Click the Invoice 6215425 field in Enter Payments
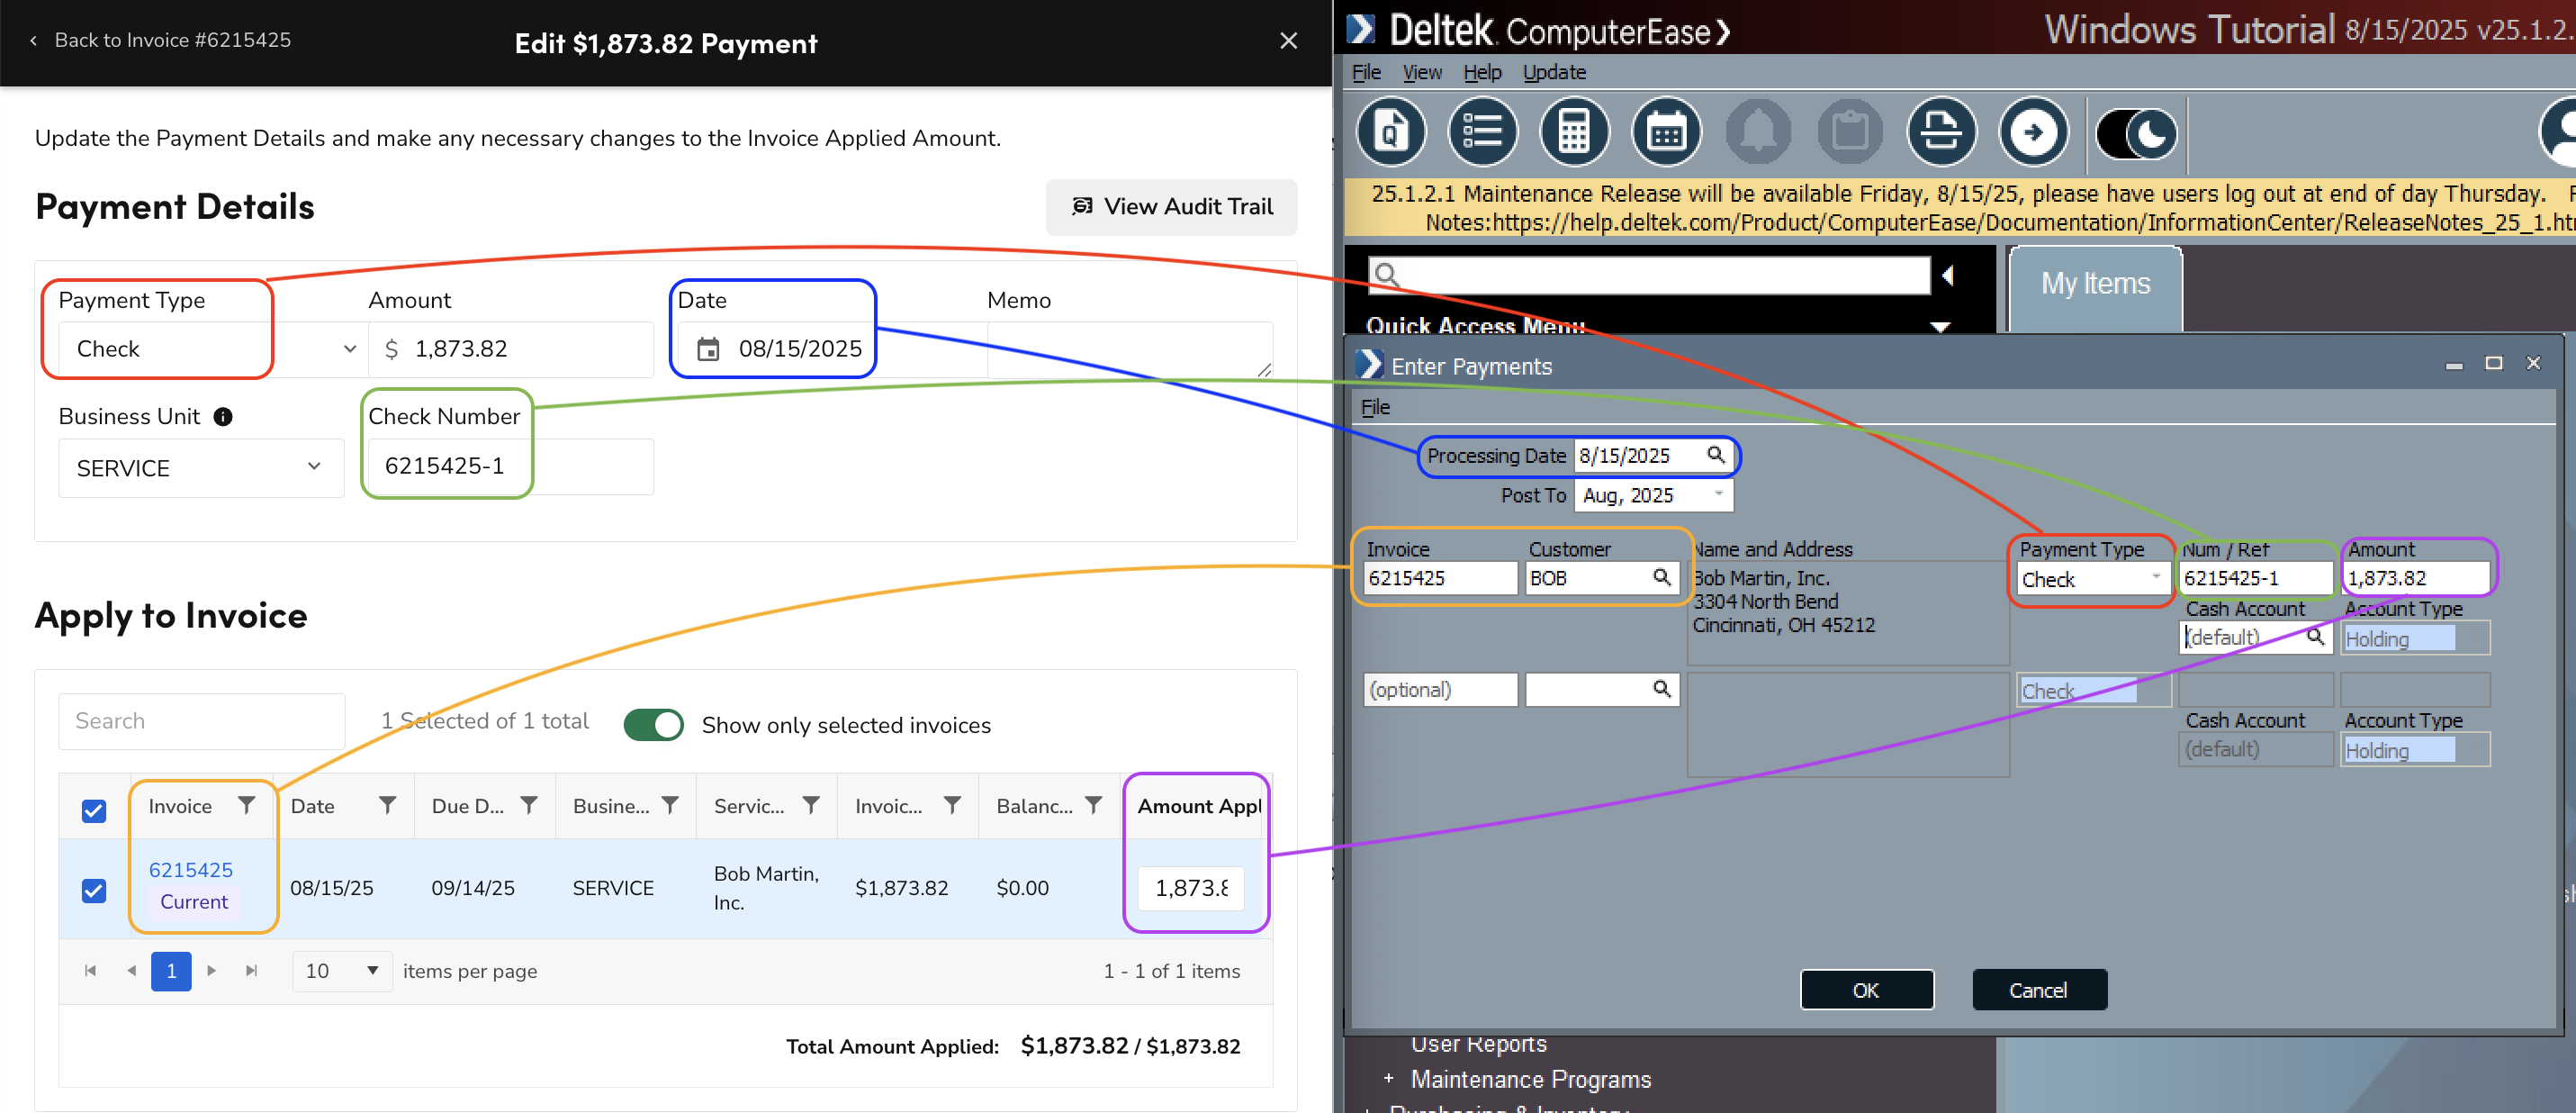This screenshot has height=1113, width=2576. coord(1440,578)
